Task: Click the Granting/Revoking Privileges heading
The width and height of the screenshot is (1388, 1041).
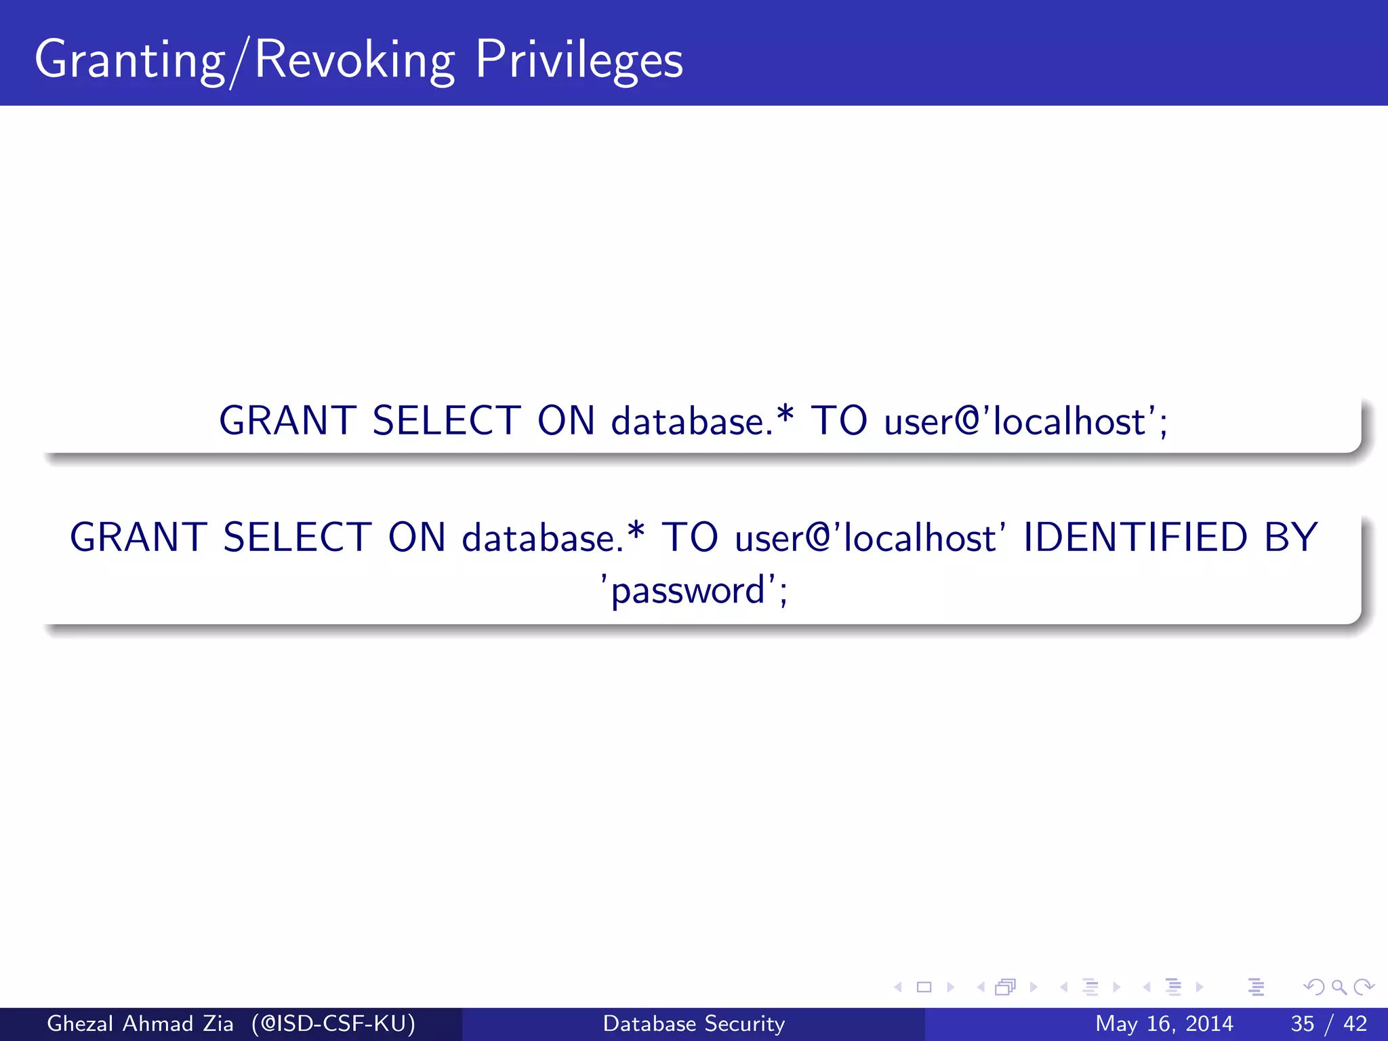Action: tap(359, 60)
